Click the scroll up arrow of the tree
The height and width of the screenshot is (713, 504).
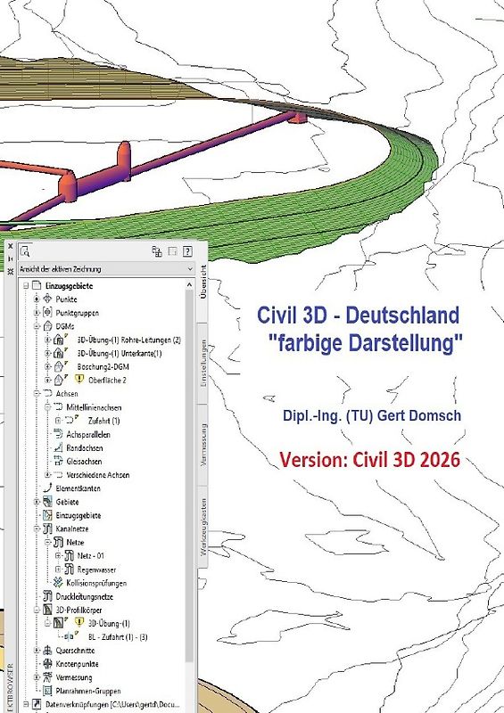(x=189, y=284)
